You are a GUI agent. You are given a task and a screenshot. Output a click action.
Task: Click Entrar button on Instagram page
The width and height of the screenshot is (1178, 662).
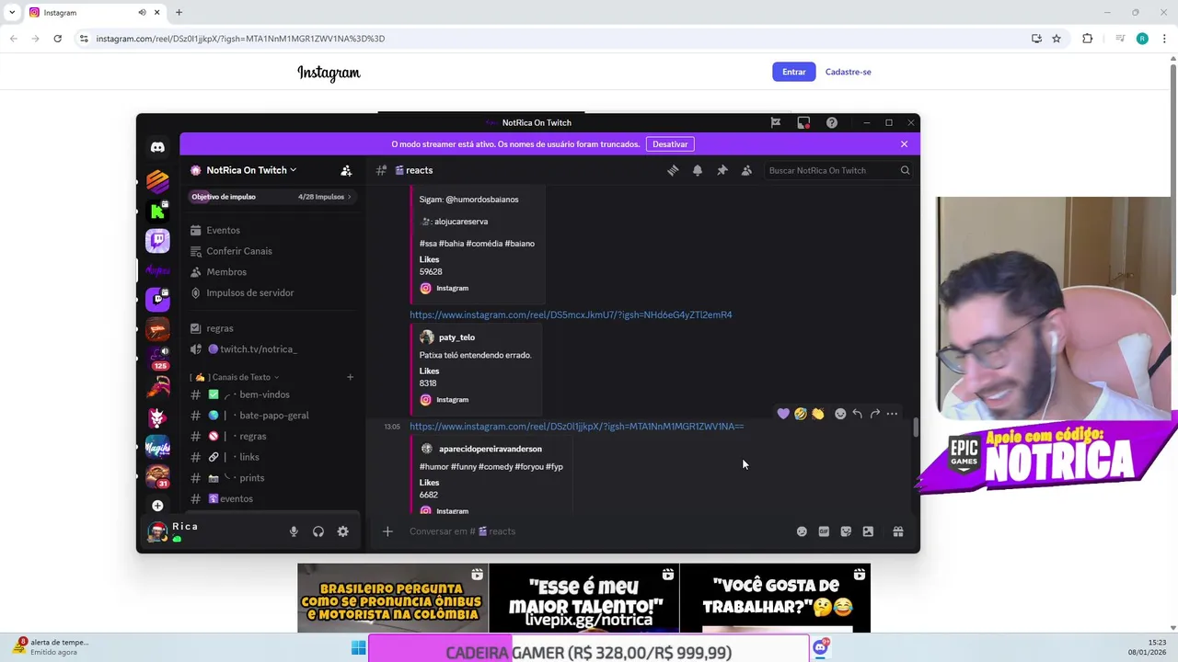pyautogui.click(x=794, y=72)
